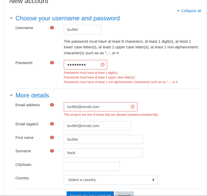Click the error icon inside the Password field
207x196 pixels.
pyautogui.click(x=102, y=65)
